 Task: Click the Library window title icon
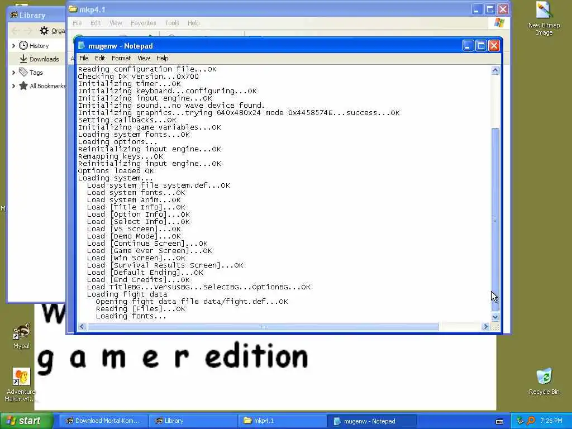pos(14,15)
